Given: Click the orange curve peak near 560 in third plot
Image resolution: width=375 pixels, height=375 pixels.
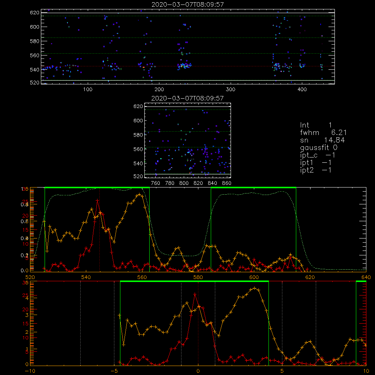Looking at the screenshot, I should [139, 194].
